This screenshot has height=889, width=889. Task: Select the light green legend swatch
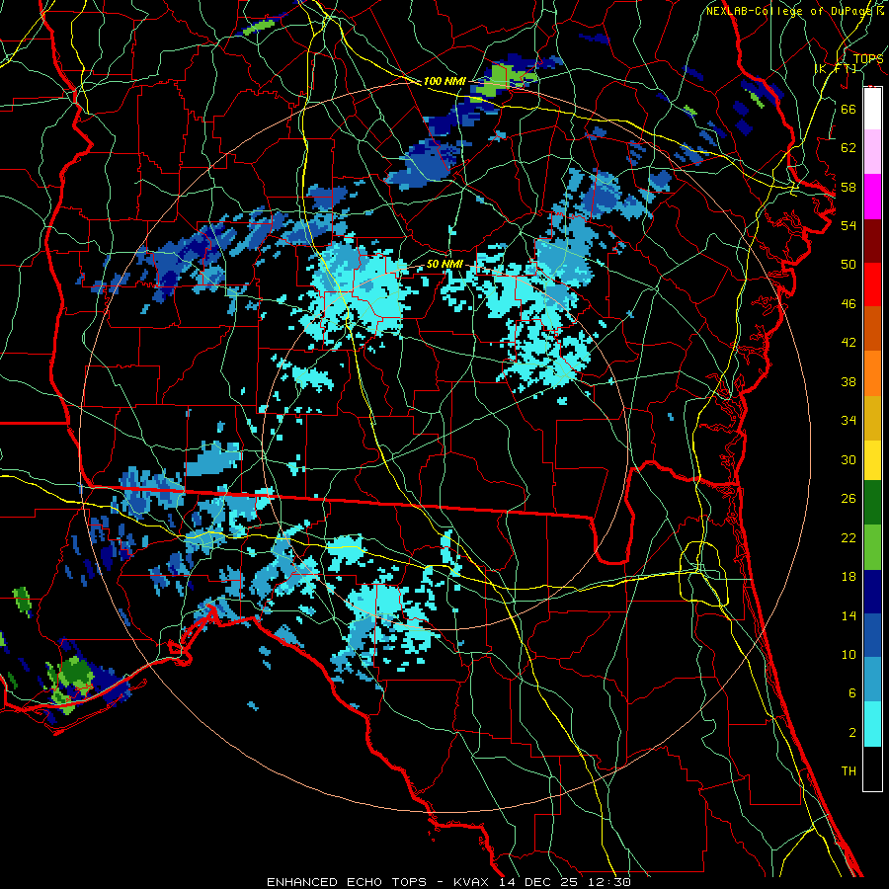(x=872, y=546)
